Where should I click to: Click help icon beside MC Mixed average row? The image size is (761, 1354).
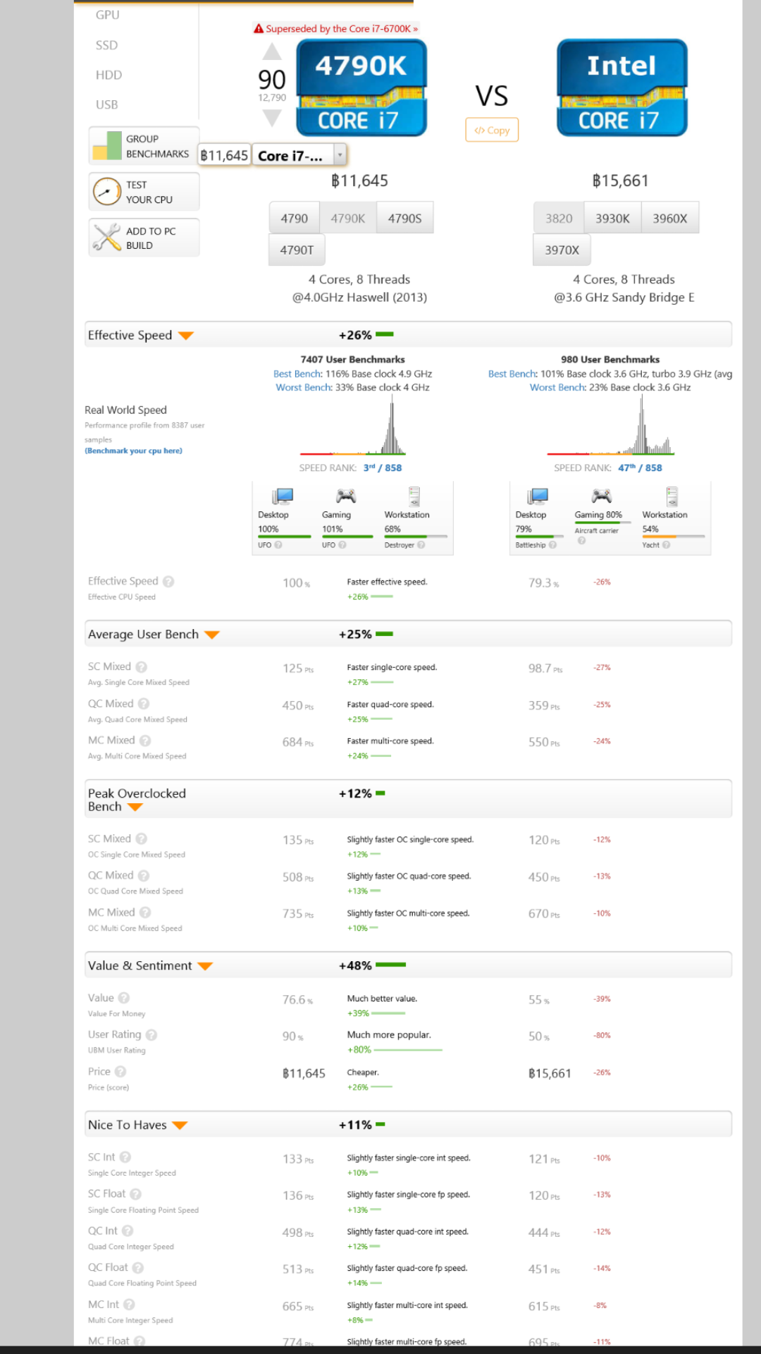point(145,740)
